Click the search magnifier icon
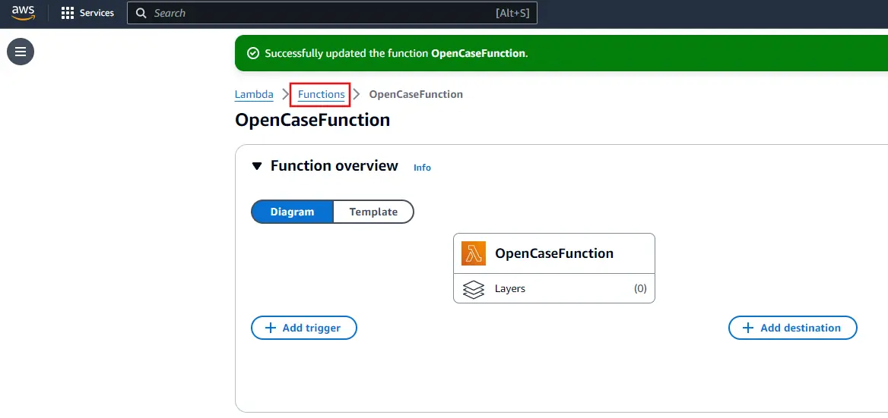 coord(141,13)
